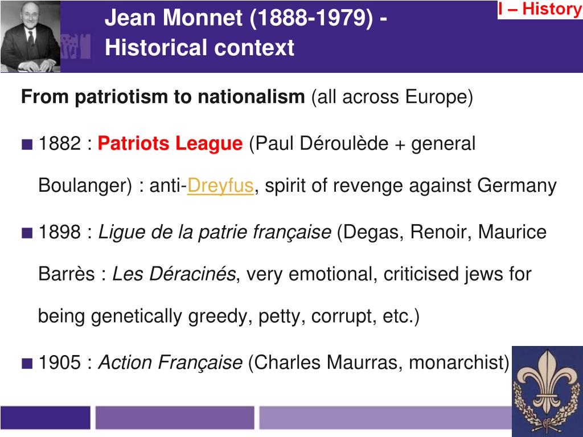Click the light purple footer bar

click(x=385, y=418)
